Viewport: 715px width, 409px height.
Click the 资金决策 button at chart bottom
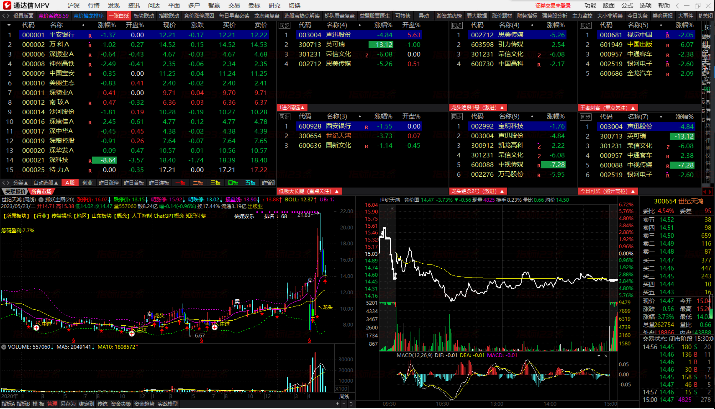point(121,404)
